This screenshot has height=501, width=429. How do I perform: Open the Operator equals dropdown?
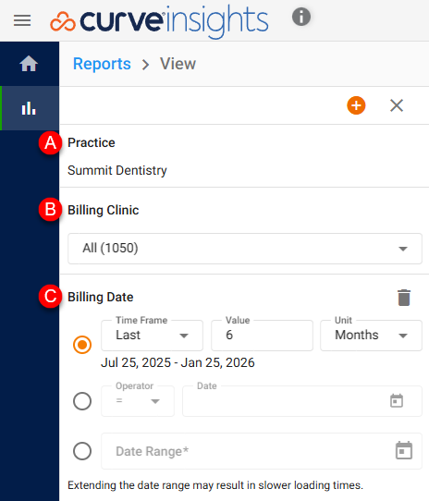click(x=138, y=401)
